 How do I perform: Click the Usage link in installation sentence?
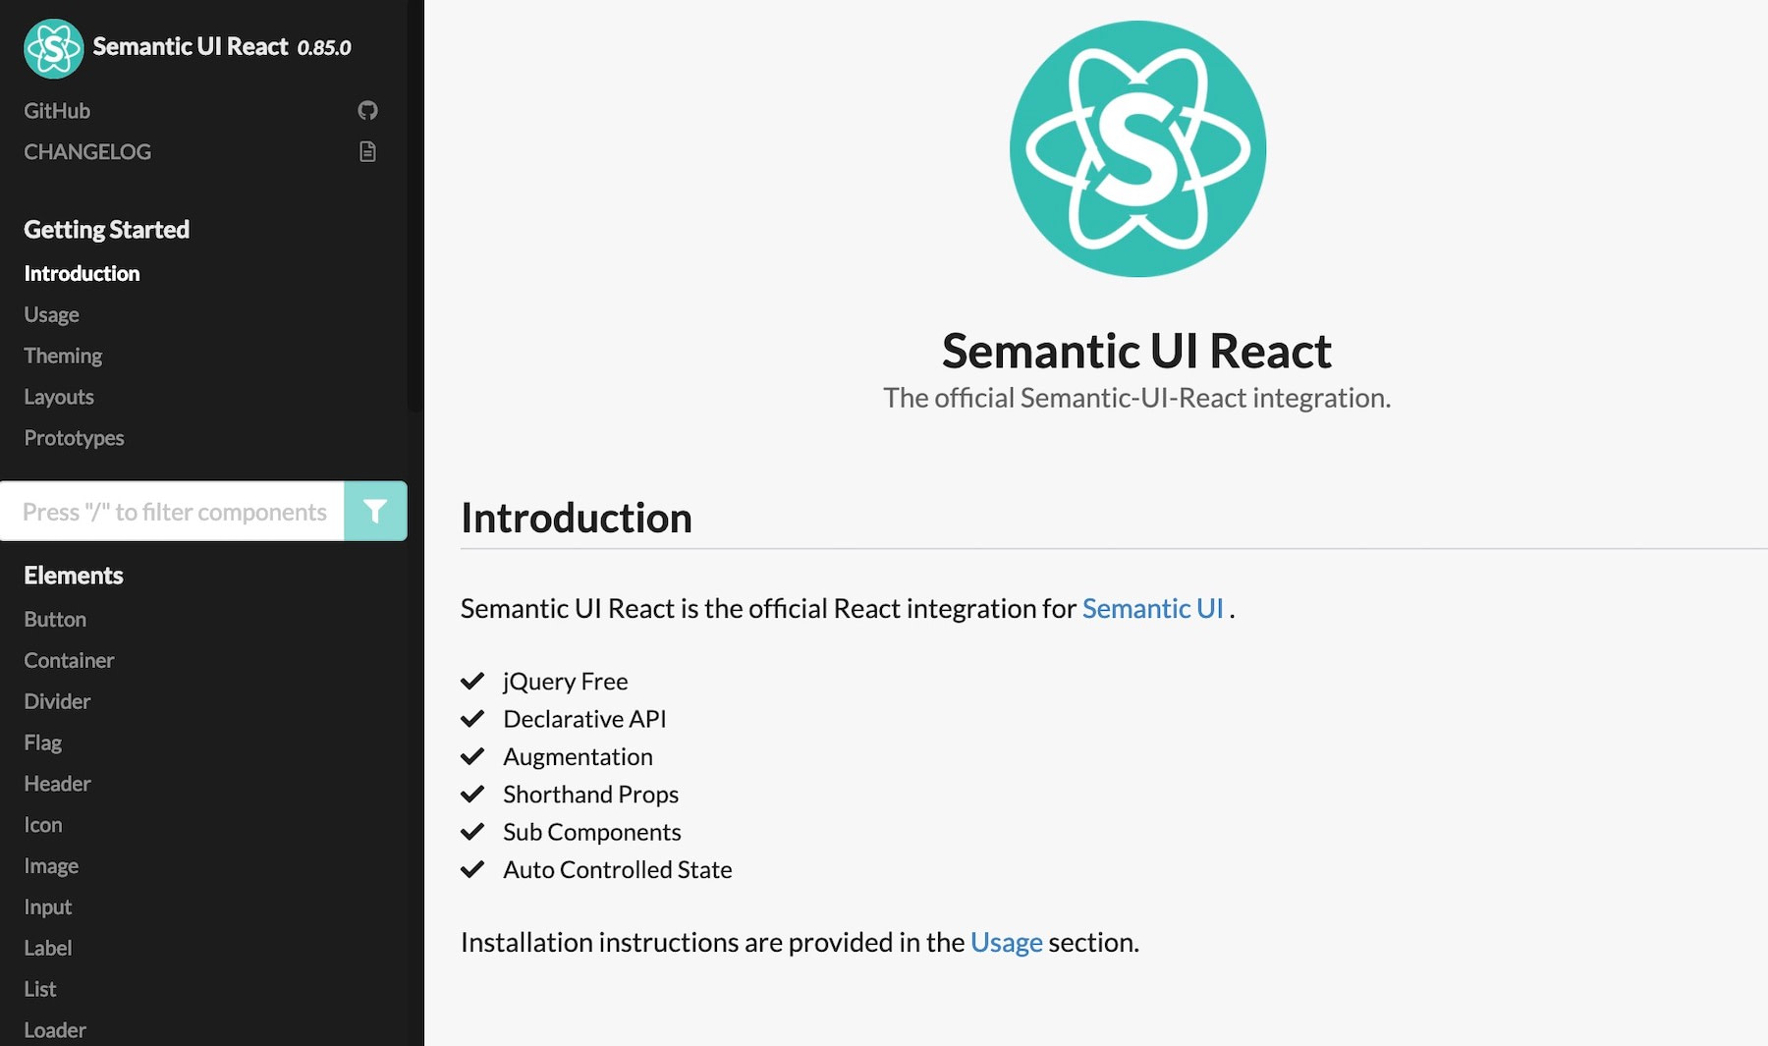(x=1005, y=942)
